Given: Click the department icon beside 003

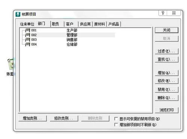Looking at the screenshot, I should (27, 40).
